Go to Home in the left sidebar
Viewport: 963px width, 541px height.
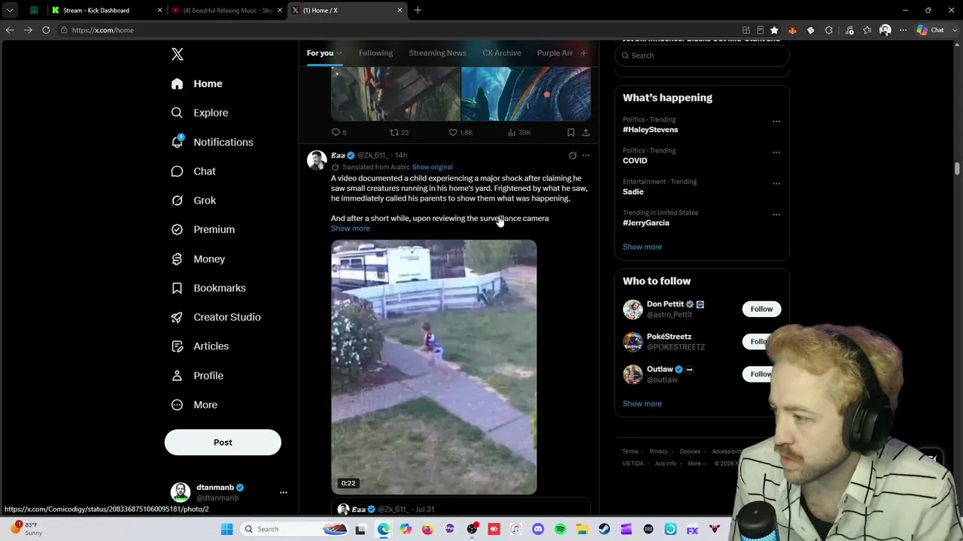tap(197, 83)
